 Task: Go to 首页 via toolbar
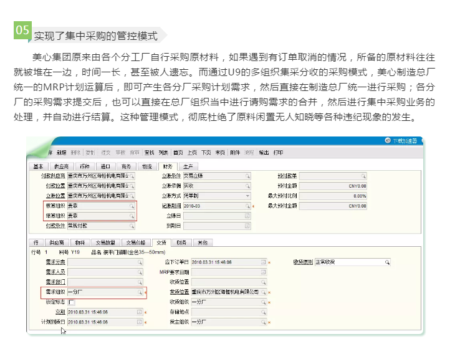[178, 153]
